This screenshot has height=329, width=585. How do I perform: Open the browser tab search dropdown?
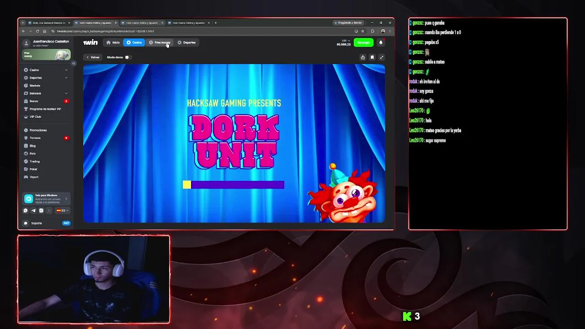(23, 23)
